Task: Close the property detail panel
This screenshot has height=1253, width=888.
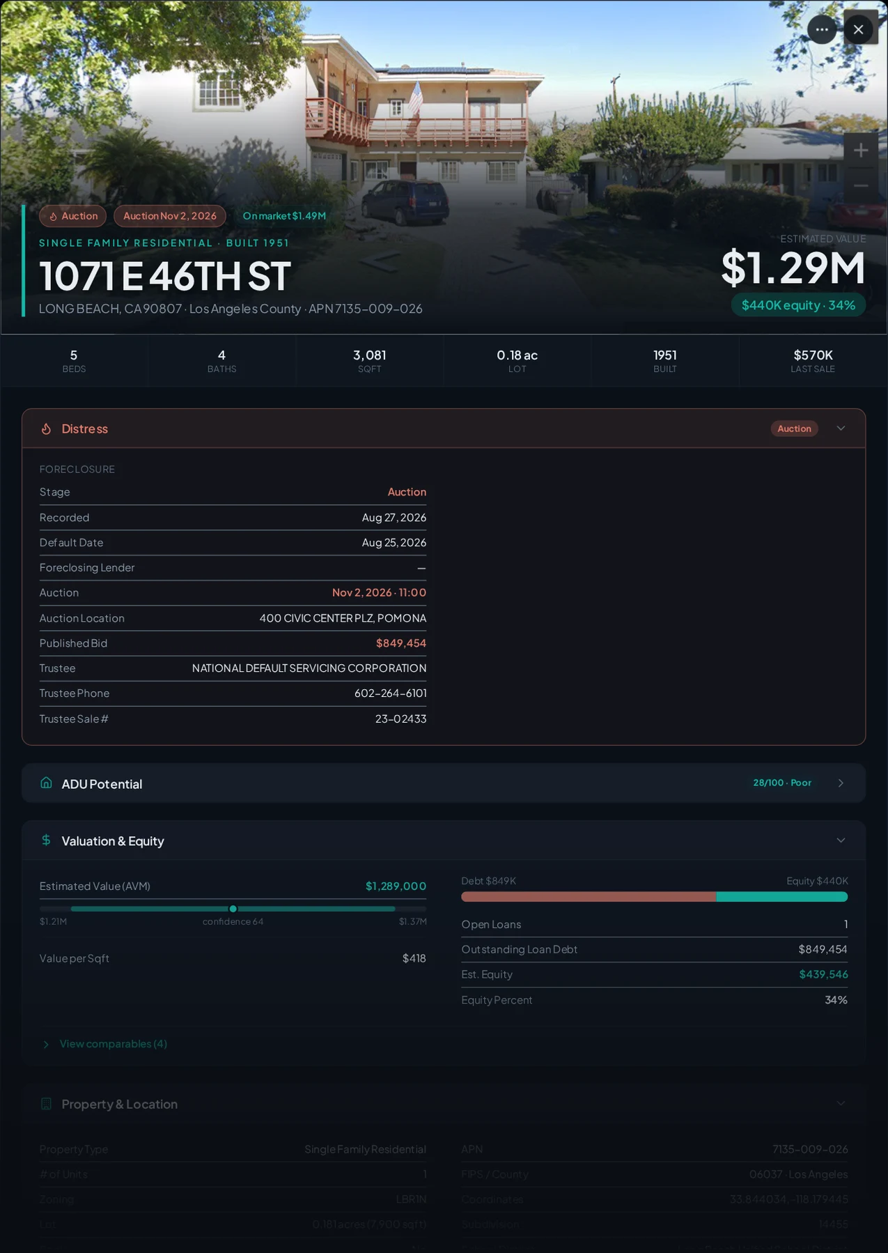Action: [858, 29]
